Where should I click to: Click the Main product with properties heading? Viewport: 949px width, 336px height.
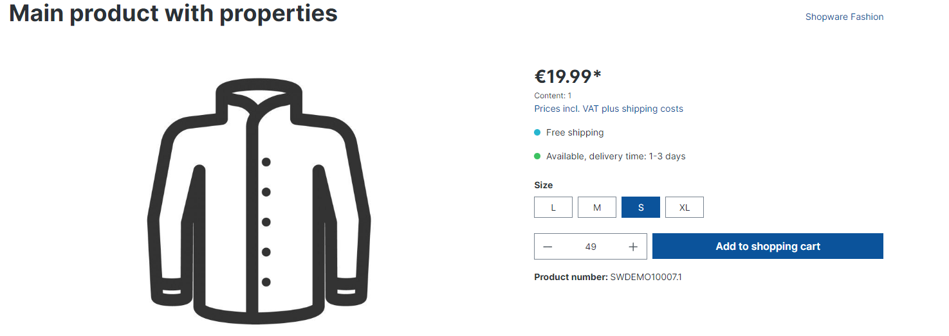click(173, 13)
